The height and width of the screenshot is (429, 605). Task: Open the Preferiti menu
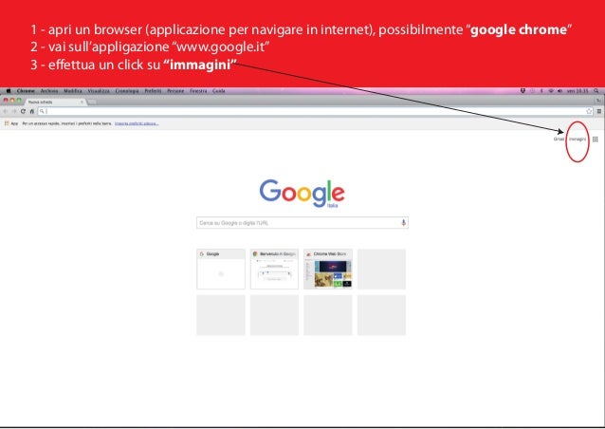[x=153, y=91]
